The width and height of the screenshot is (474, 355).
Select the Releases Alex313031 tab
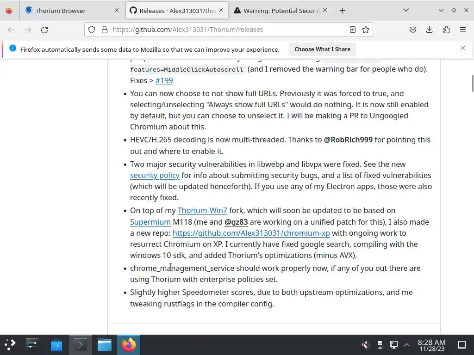[177, 11]
